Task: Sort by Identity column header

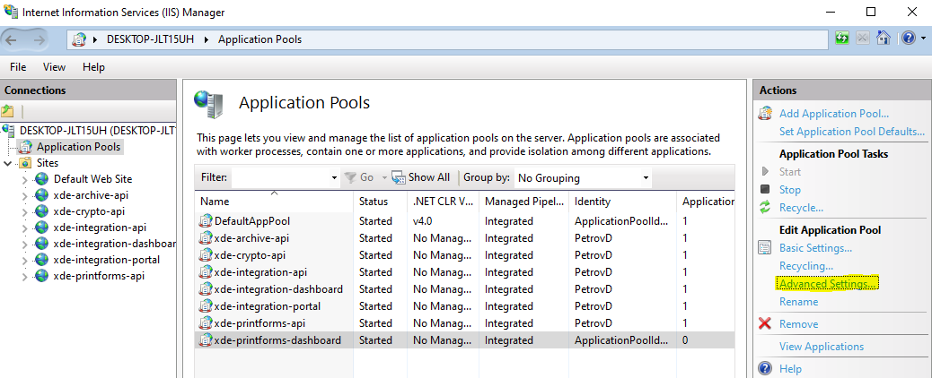Action: [622, 202]
